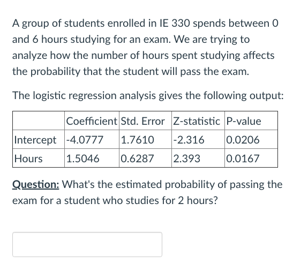Click the intercept coefficient -4.0777 cell
Viewport: 293px width, 271px height.
tap(92, 139)
